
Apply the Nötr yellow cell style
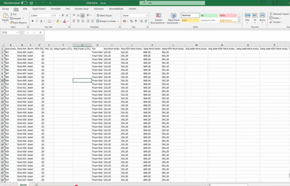[x=190, y=20]
